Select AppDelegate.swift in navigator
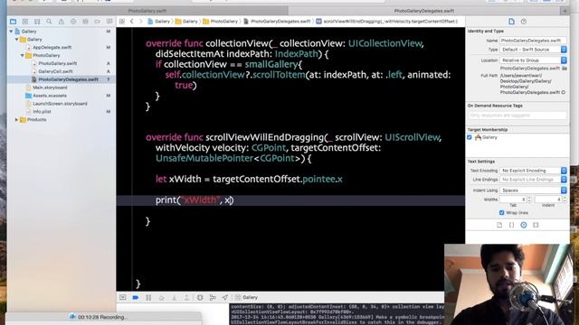Viewport: 579px width, 325px height. coord(52,48)
